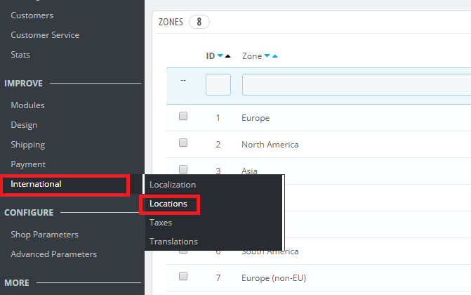Click the North America zone name
This screenshot has height=295, width=471.
coord(270,145)
